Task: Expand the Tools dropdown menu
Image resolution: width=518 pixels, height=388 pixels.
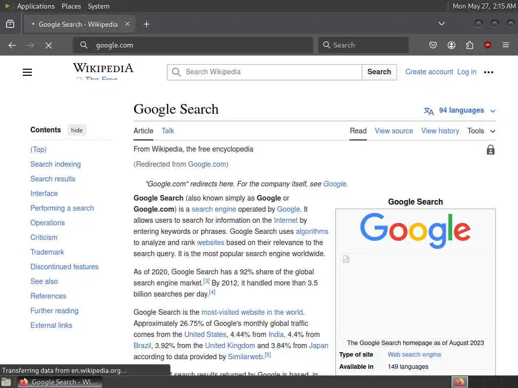Action: click(481, 131)
